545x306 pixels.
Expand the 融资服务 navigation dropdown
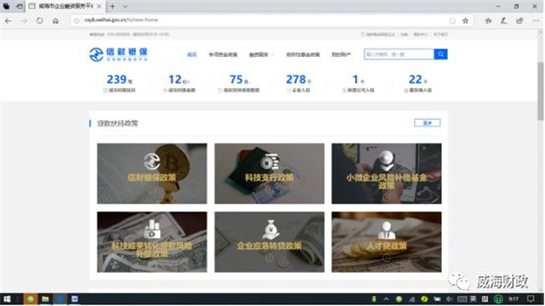point(261,54)
